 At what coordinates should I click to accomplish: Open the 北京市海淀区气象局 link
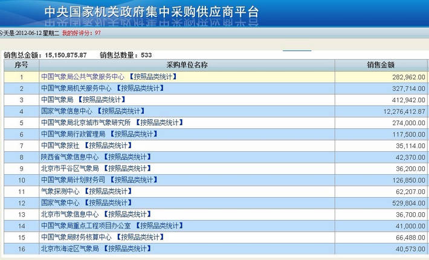[x=69, y=249]
